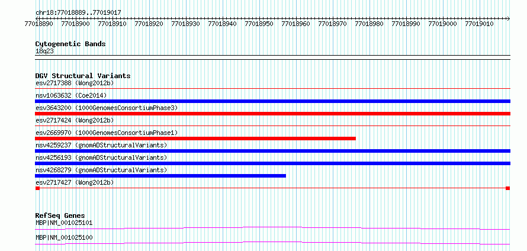Open variant nsv1063632 (Coe2014) label
Image resolution: width=527 pixels, height=251 pixels.
tap(70, 95)
